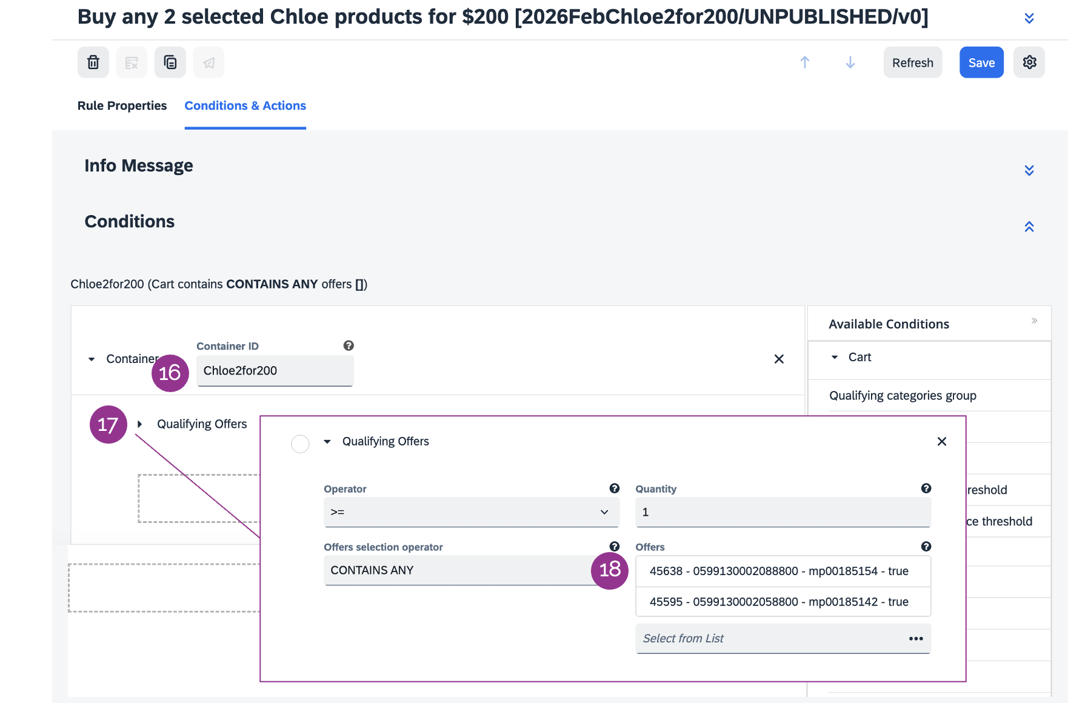This screenshot has width=1068, height=703.
Task: Click the Refresh button
Action: point(912,62)
